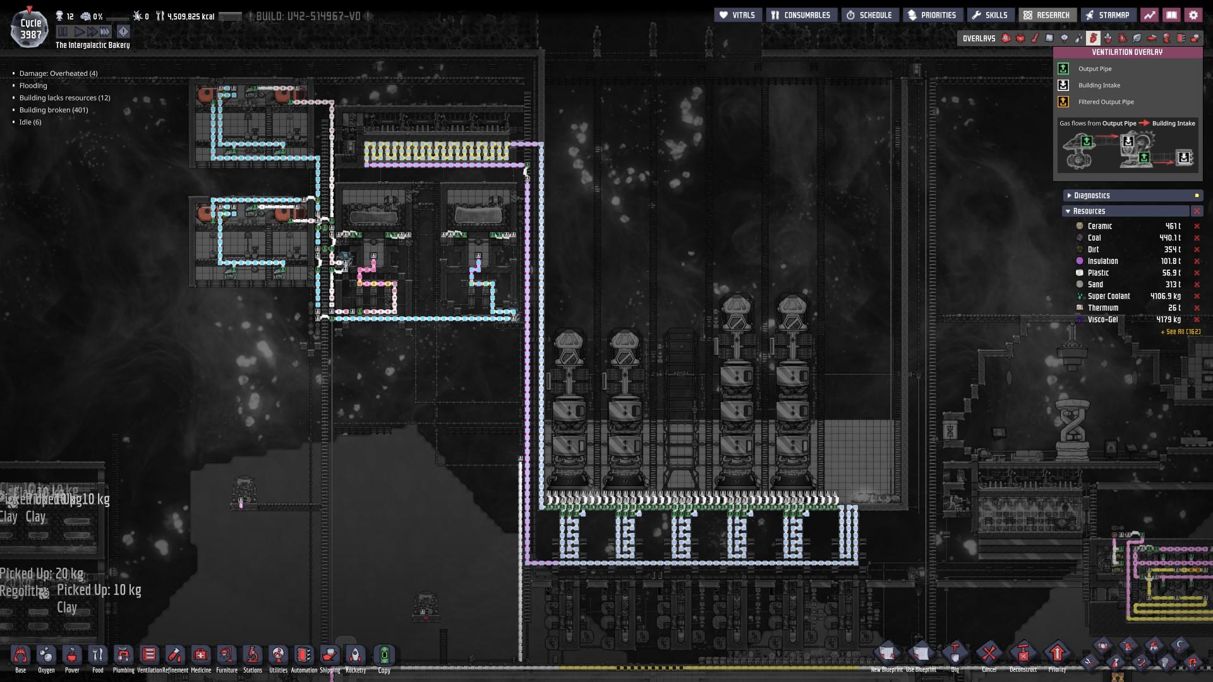Select the Dig tool
The image size is (1213, 682).
pos(955,654)
